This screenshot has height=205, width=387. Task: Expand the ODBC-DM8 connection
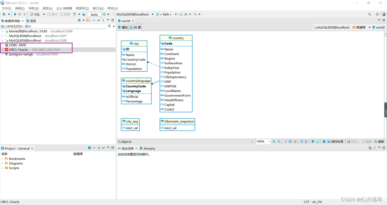[2, 45]
